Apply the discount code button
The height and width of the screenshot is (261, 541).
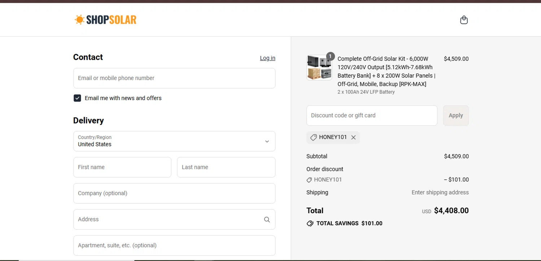456,116
